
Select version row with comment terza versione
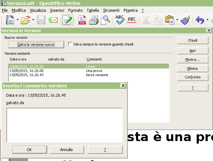[89, 75]
